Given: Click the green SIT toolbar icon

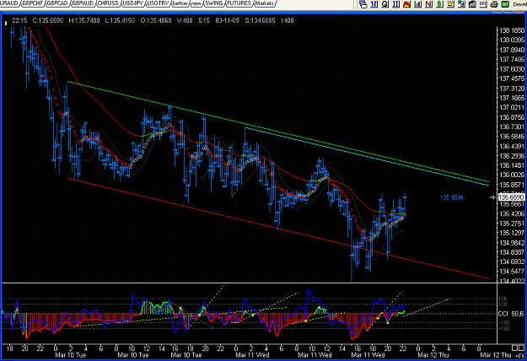Looking at the screenshot, I should tap(505, 4).
